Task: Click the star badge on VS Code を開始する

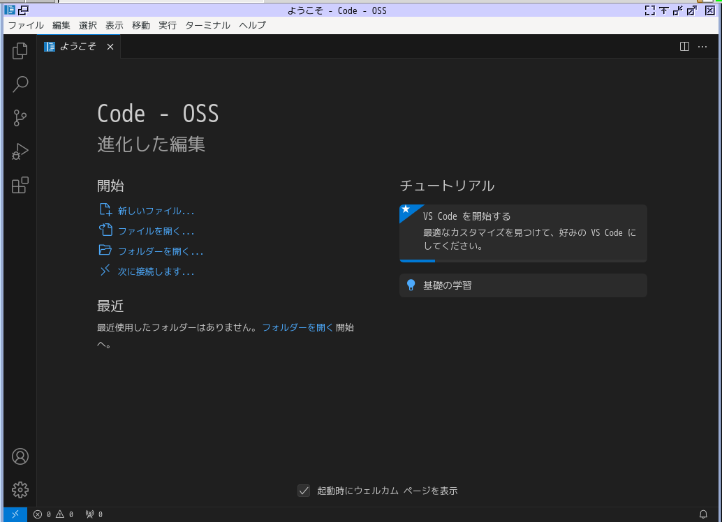Action: (406, 210)
